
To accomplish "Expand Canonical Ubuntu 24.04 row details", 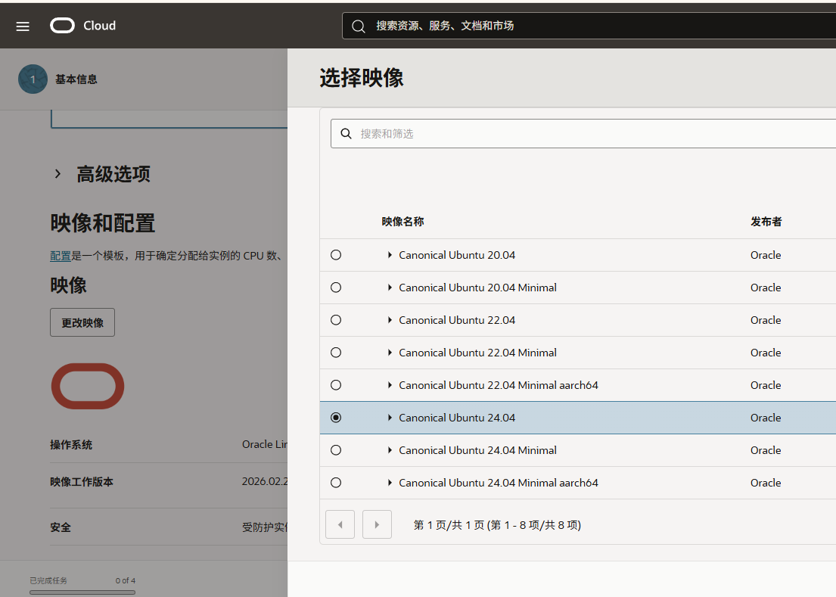I will point(390,418).
